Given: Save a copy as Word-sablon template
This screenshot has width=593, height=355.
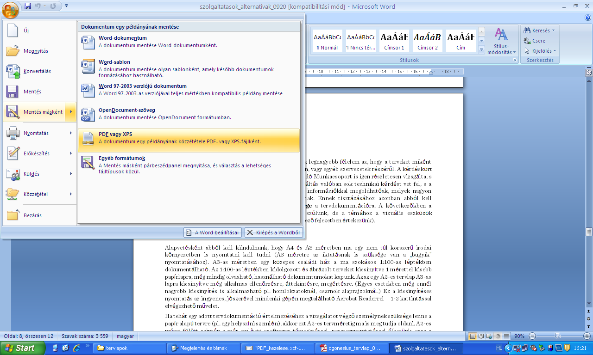Looking at the screenshot, I should 189,68.
